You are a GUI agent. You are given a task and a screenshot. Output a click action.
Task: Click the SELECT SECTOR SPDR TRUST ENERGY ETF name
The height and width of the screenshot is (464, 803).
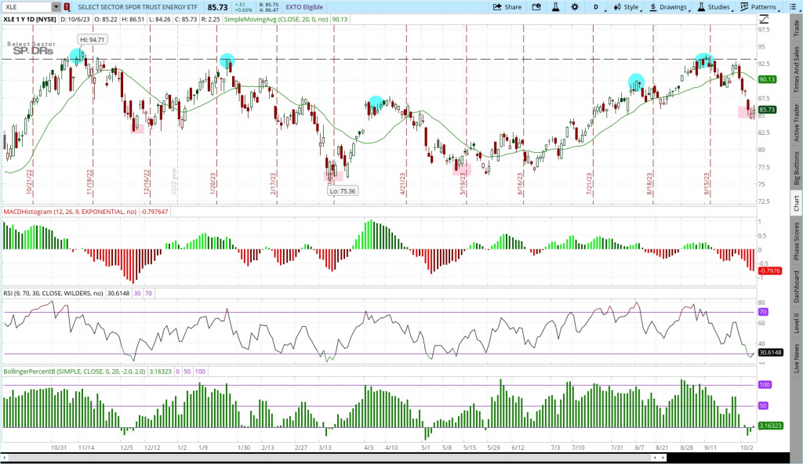pyautogui.click(x=137, y=7)
